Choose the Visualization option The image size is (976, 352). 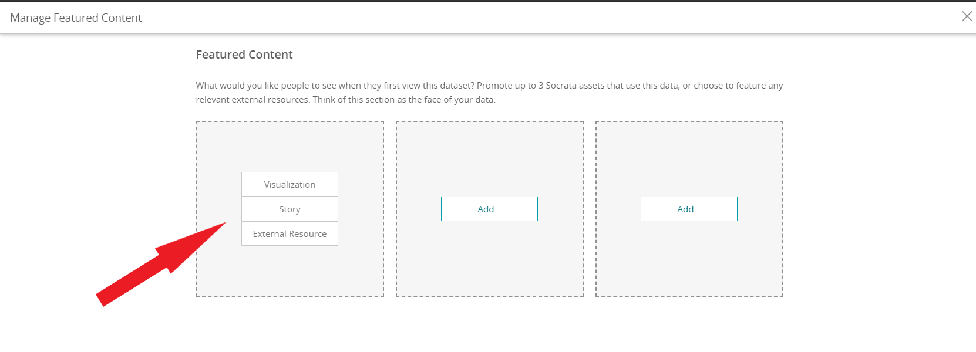(290, 184)
